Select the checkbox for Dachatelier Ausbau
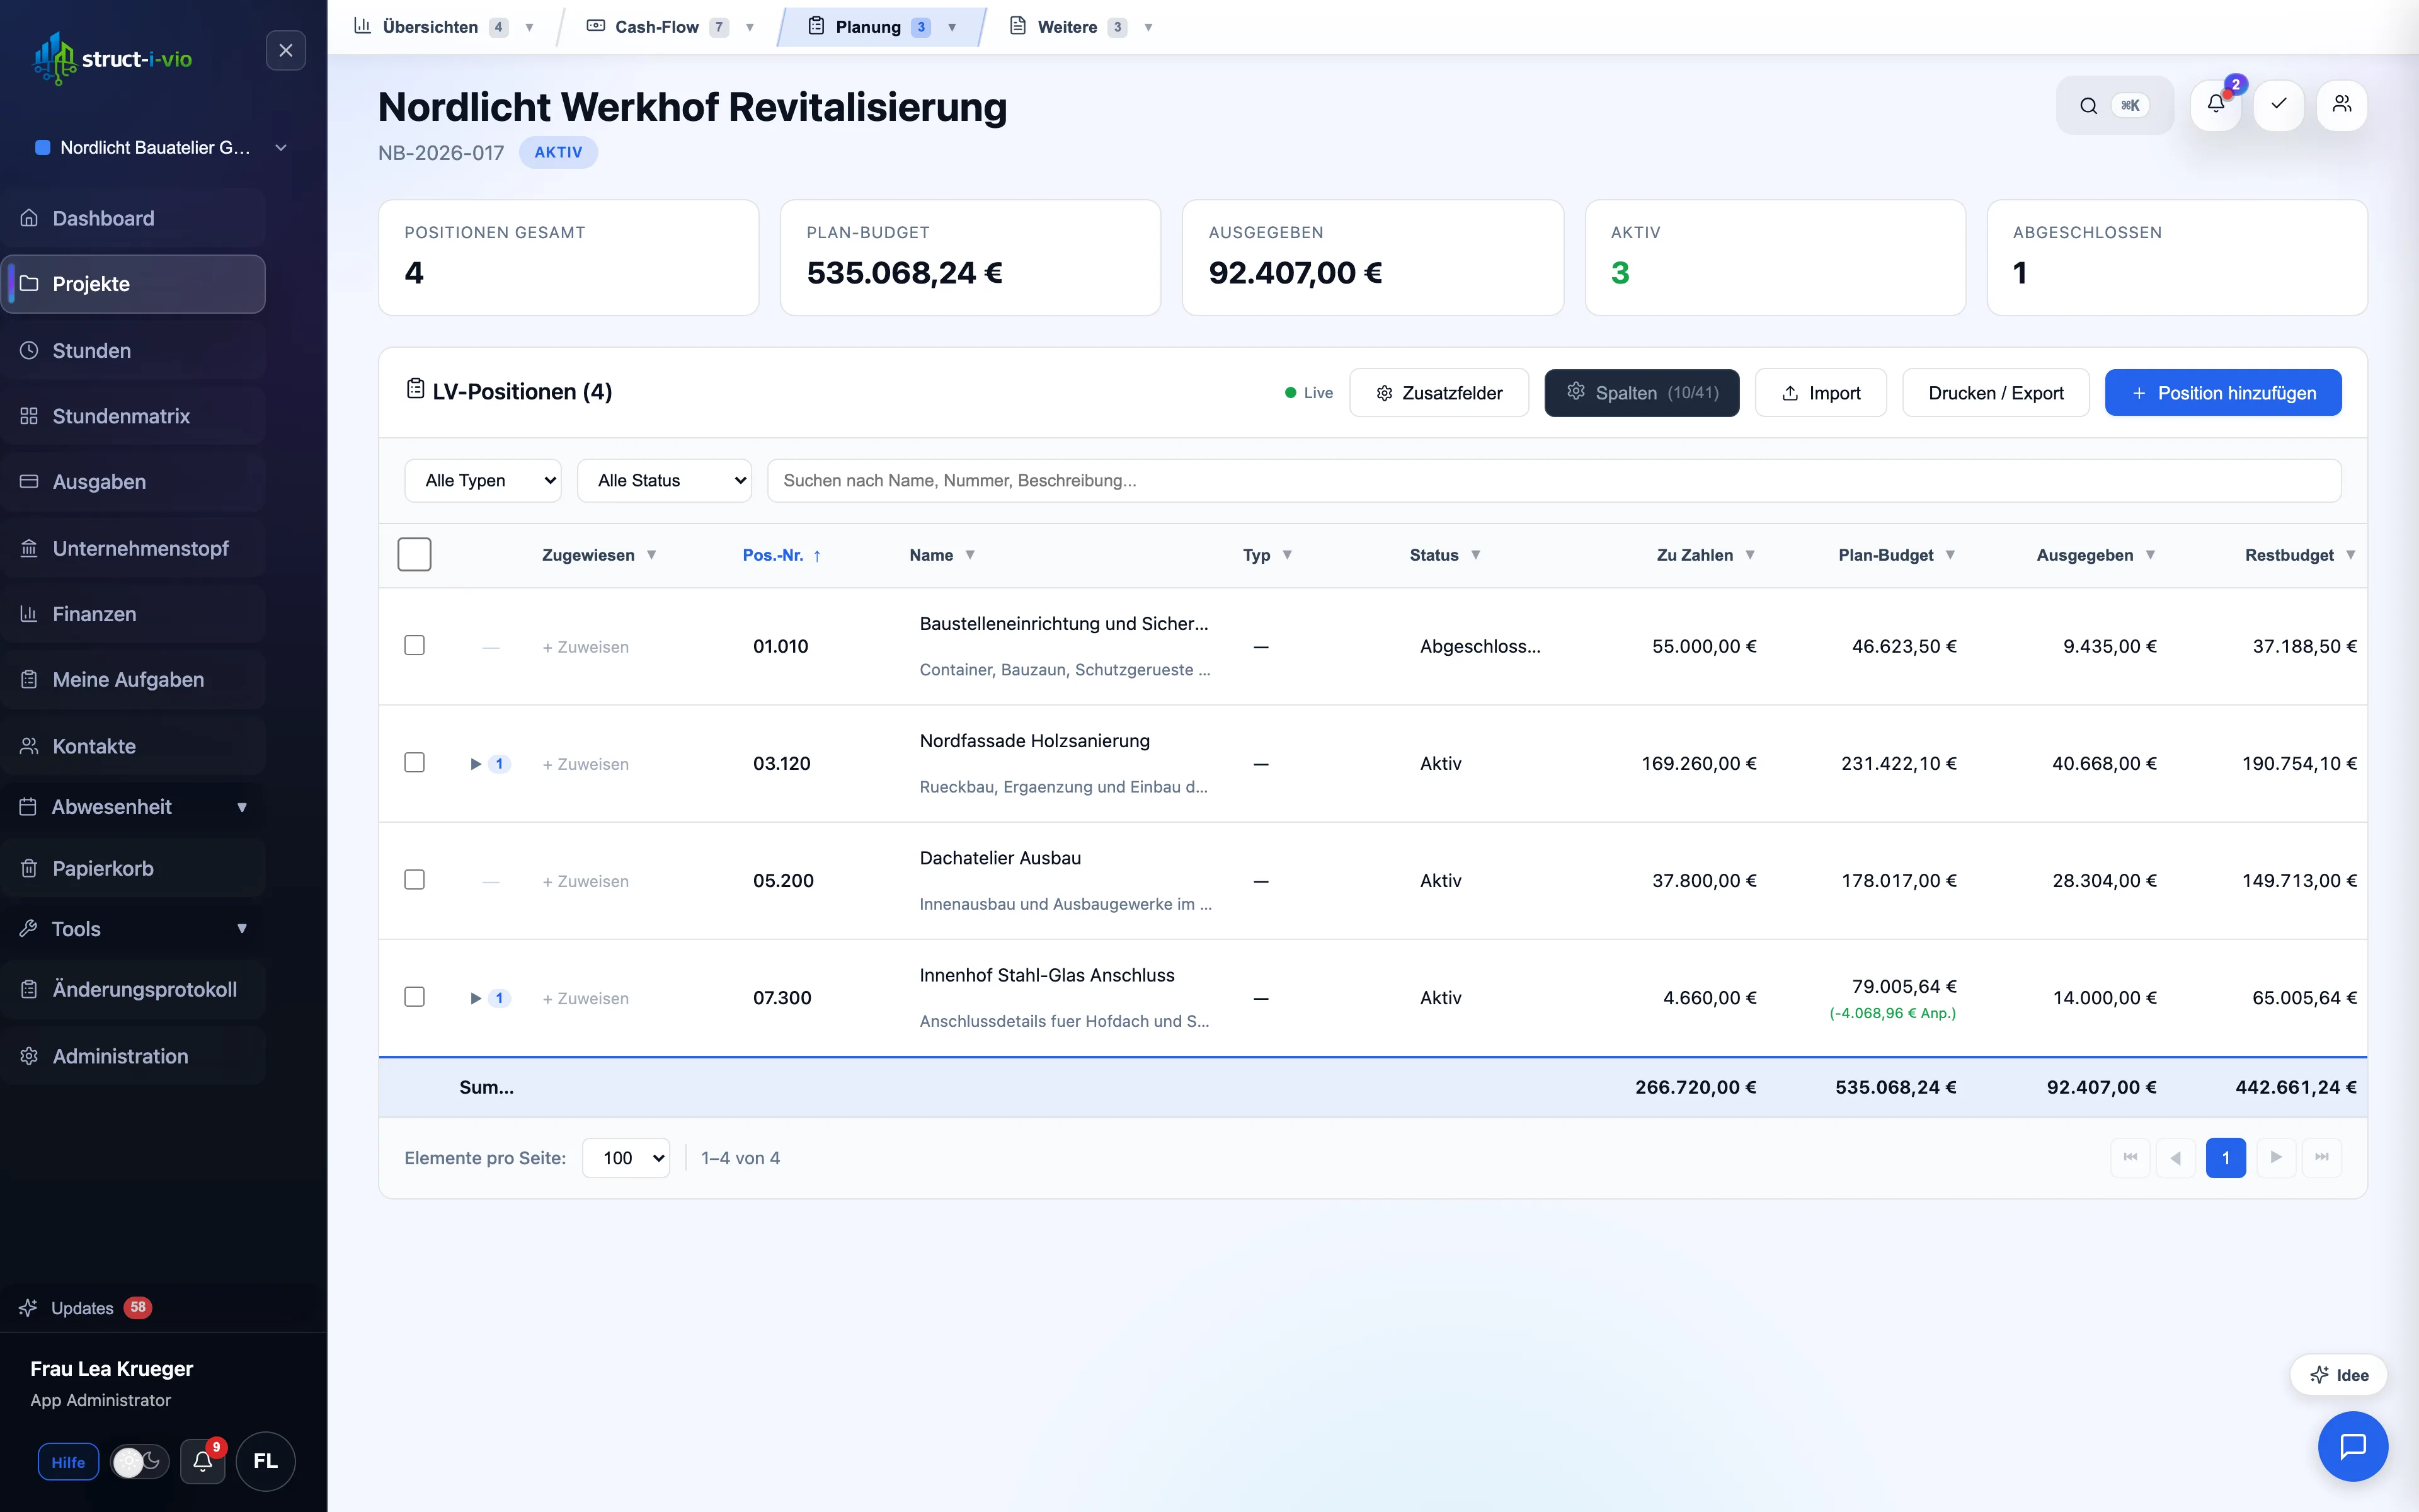This screenshot has height=1512, width=2419. pos(414,880)
